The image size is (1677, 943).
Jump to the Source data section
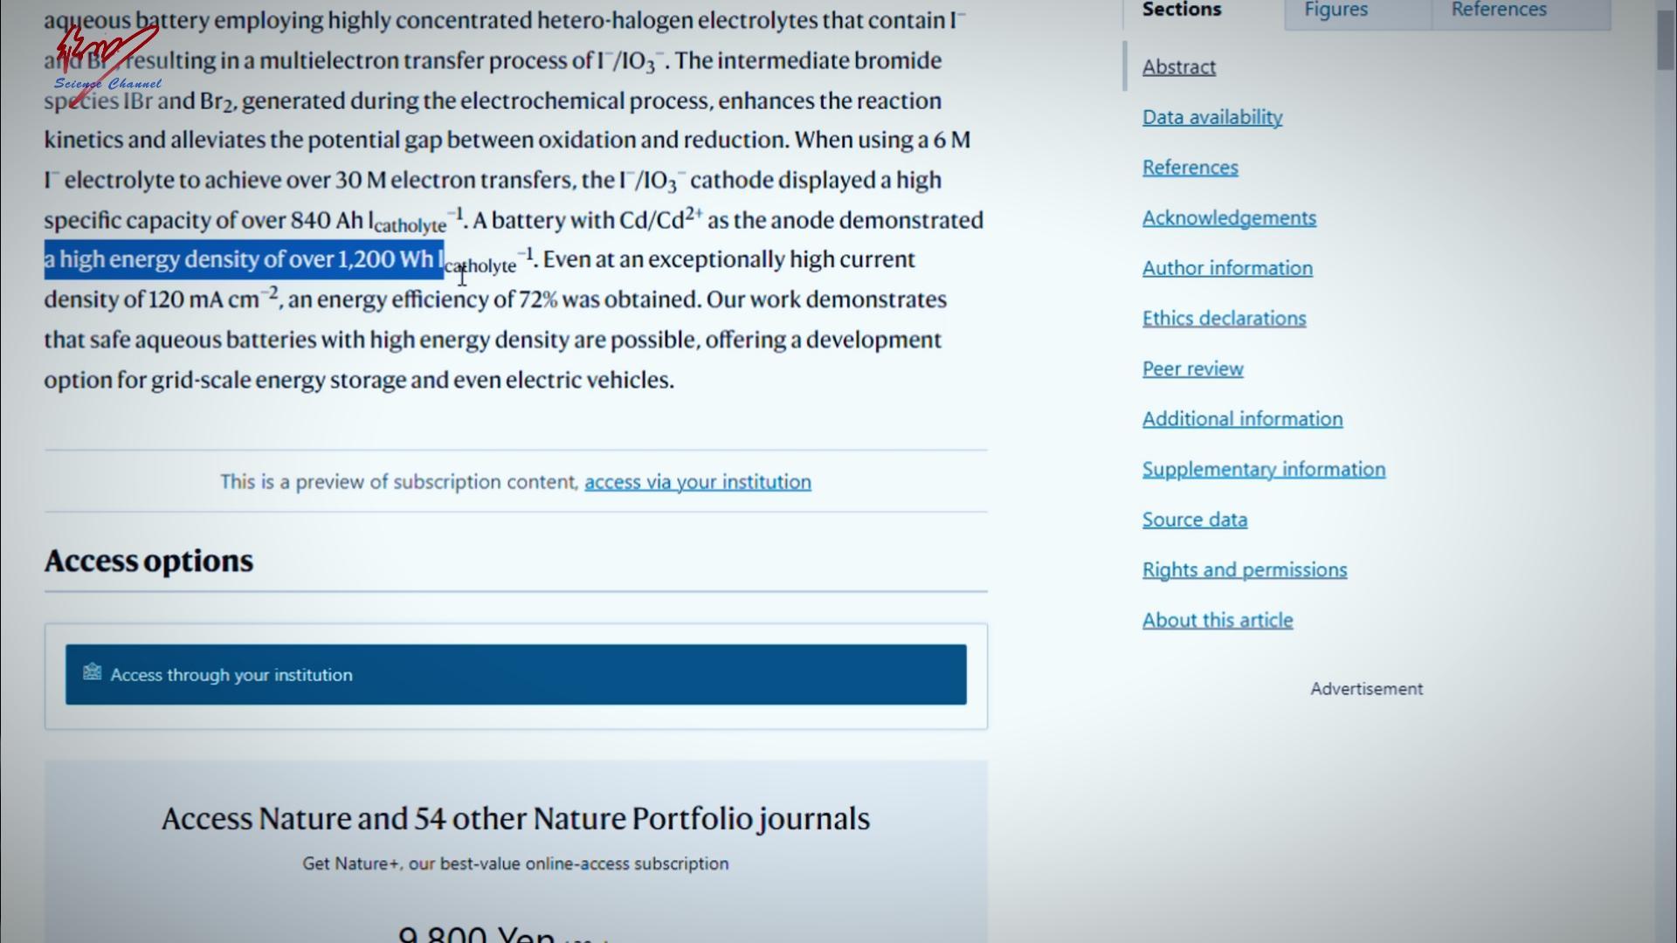(x=1194, y=520)
